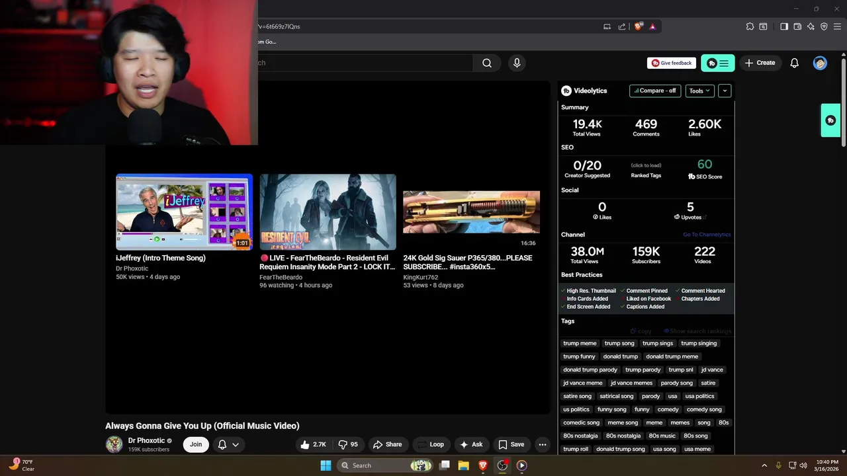Image resolution: width=847 pixels, height=476 pixels.
Task: Open the Dr Phoxotic channel name link
Action: click(146, 440)
